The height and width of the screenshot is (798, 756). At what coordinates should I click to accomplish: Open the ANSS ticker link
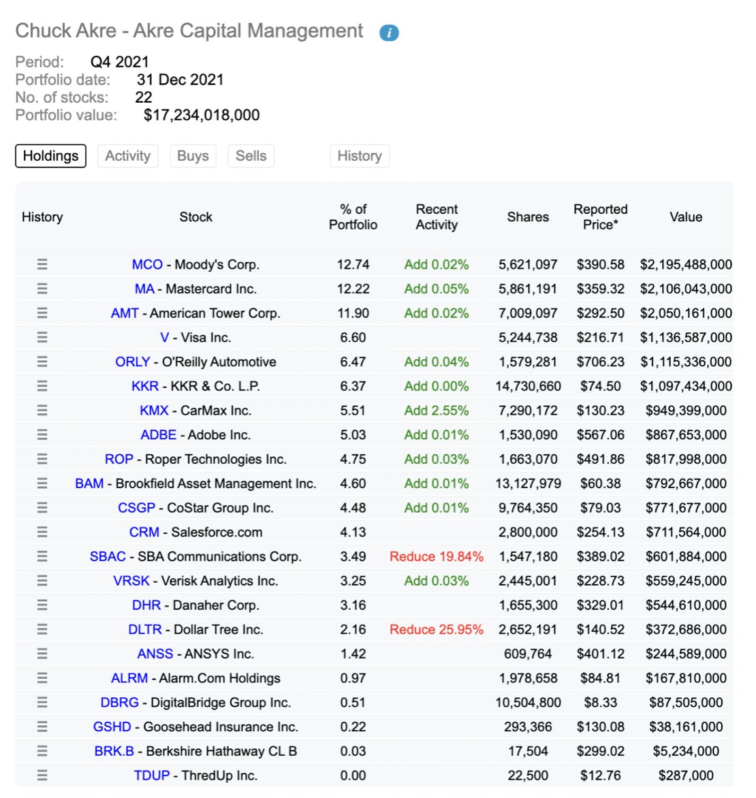tap(155, 654)
